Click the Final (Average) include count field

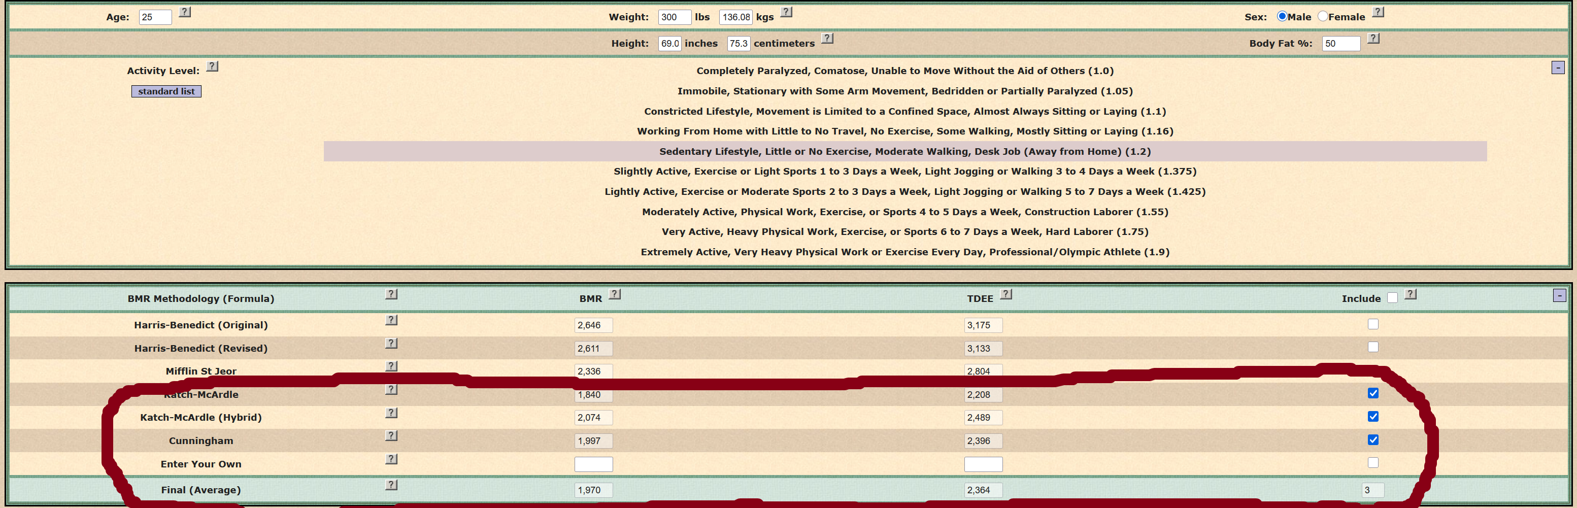pos(1373,490)
